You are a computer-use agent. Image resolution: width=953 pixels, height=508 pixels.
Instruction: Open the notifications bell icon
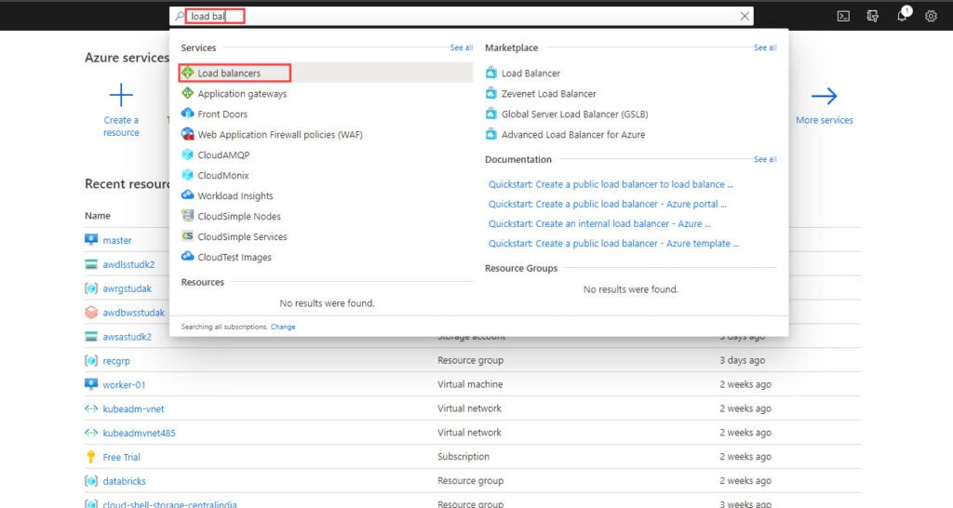point(902,16)
